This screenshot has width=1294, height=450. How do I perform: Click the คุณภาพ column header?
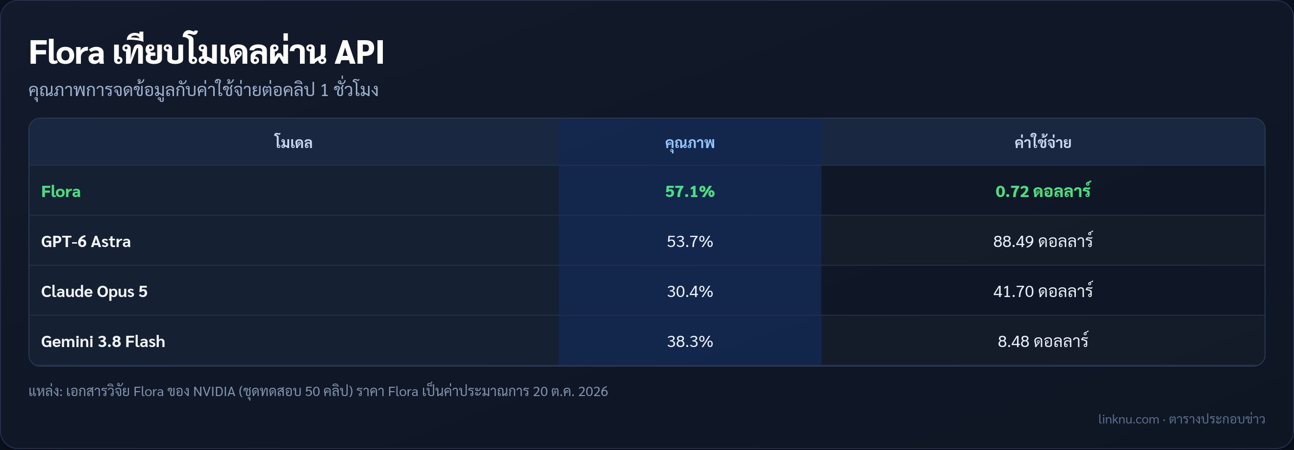(690, 142)
